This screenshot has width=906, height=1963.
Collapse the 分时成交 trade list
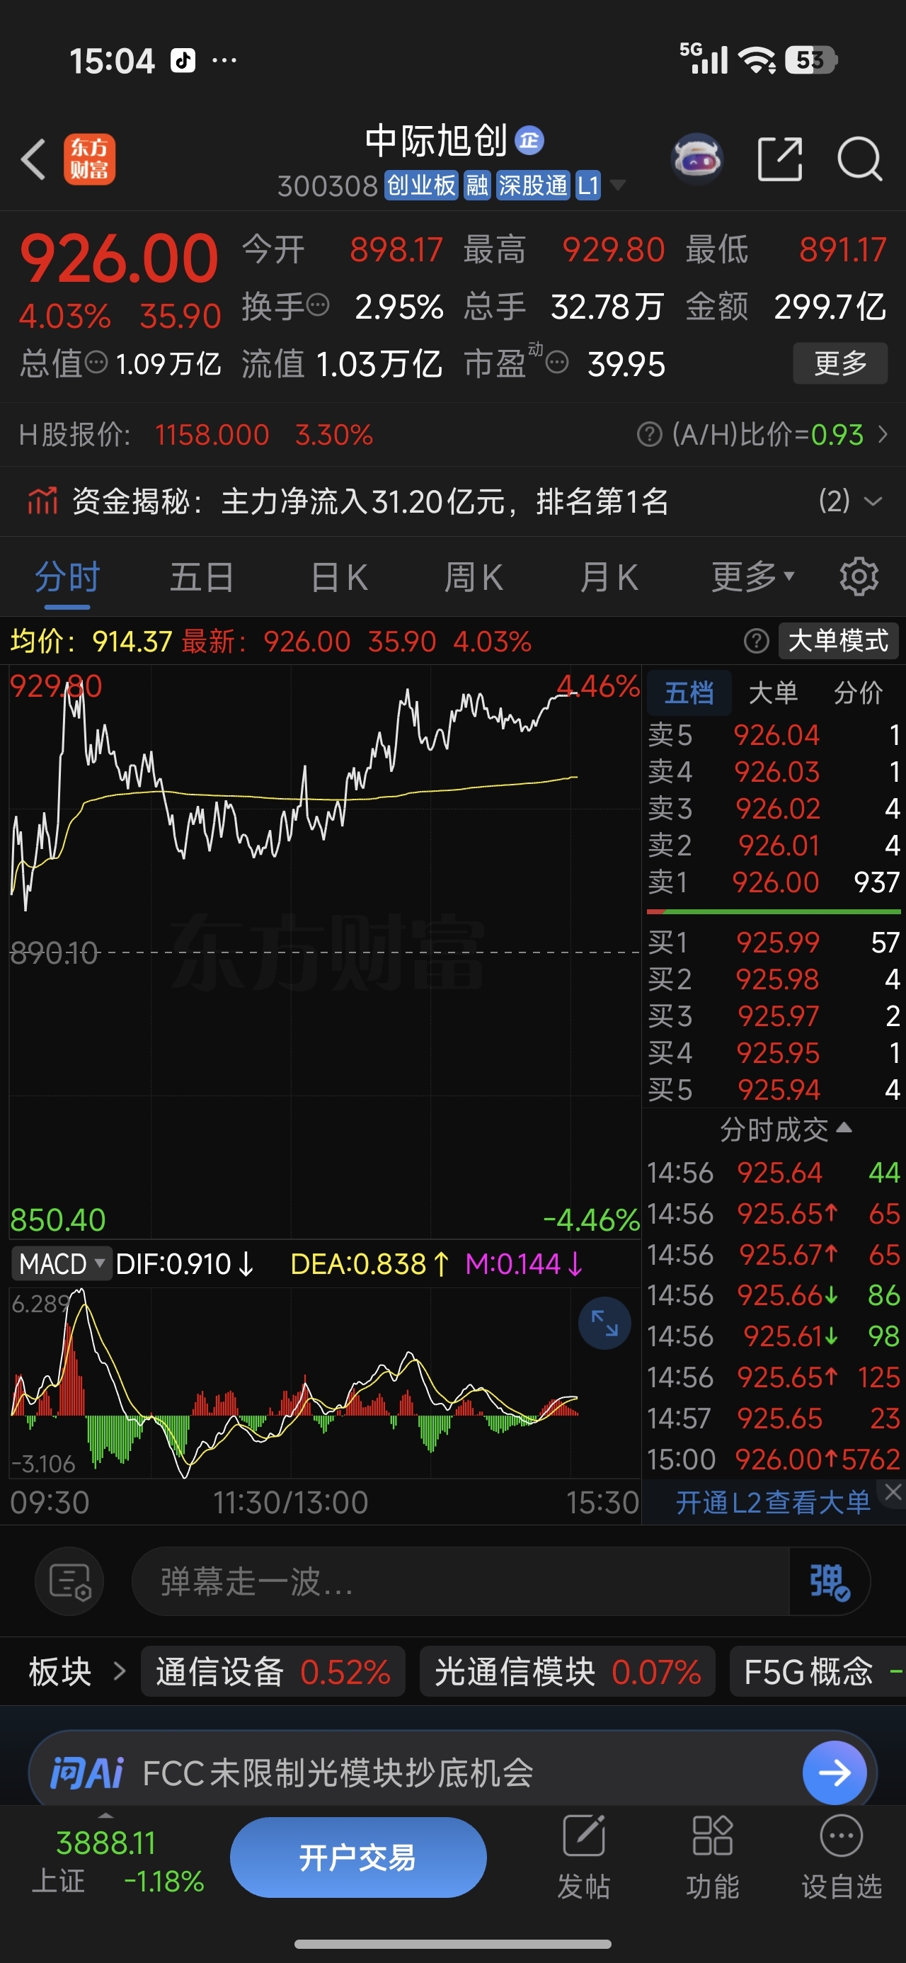[x=785, y=1130]
